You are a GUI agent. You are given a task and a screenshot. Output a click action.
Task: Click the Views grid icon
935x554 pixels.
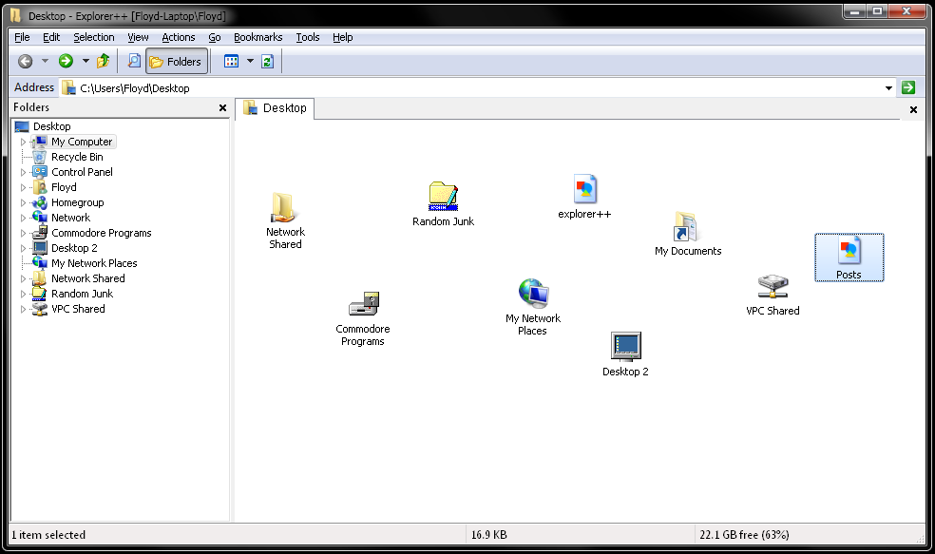(231, 62)
